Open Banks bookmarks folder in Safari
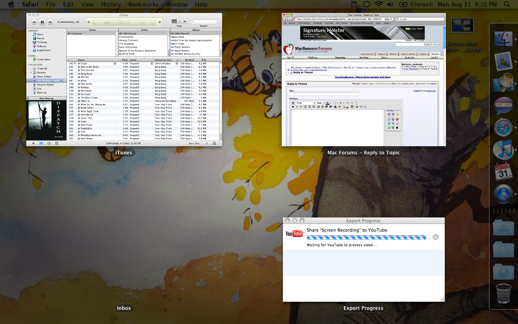 [387, 23]
